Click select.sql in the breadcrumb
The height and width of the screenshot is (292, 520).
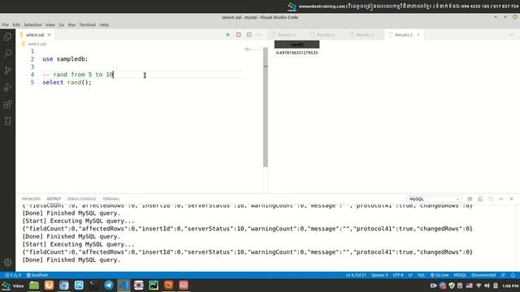click(x=37, y=44)
